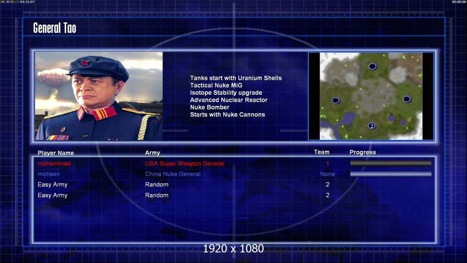Click mohsen's loading progress bar
467x263 pixels.
(x=391, y=174)
